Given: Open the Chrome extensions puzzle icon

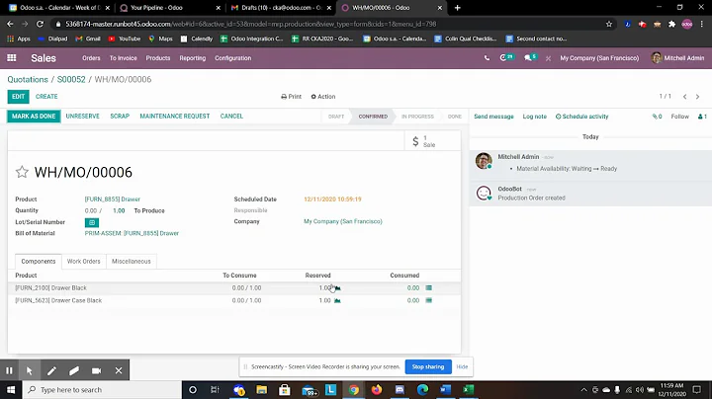Looking at the screenshot, I should coord(672,24).
